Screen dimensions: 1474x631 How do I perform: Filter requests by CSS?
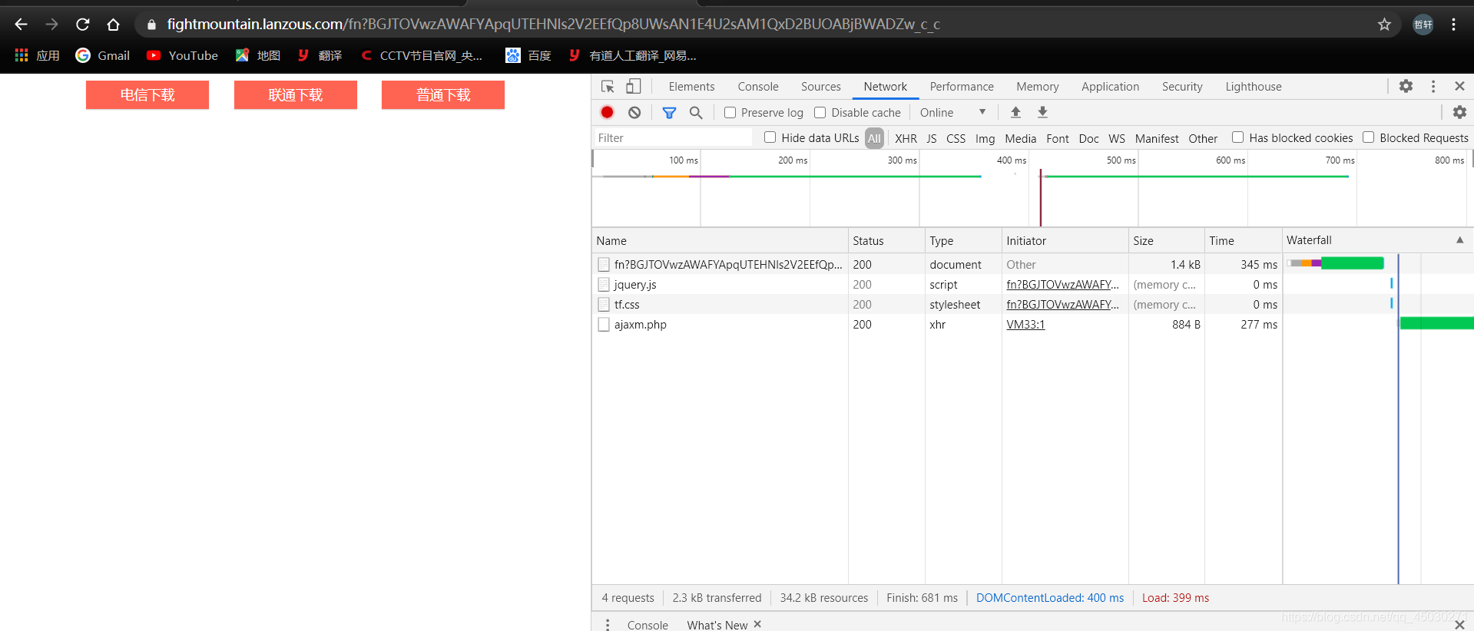956,138
